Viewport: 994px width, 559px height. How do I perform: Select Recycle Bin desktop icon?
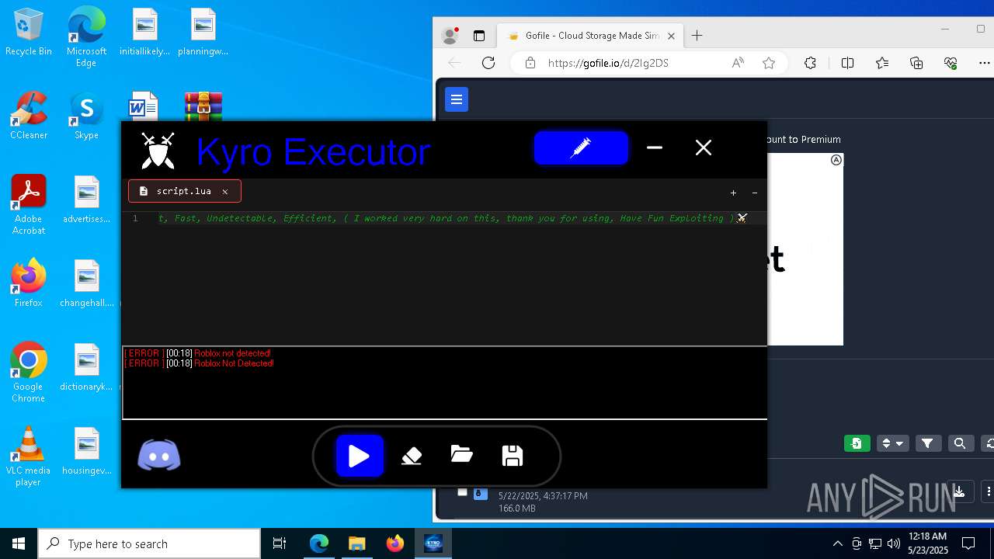click(29, 33)
